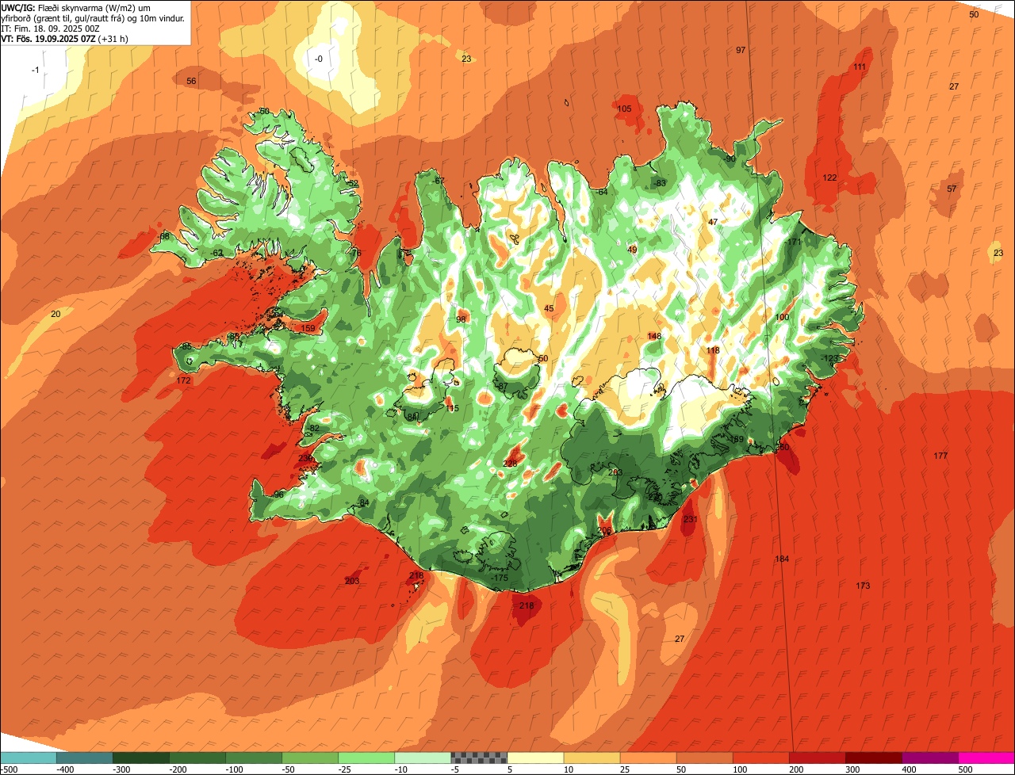This screenshot has height=775, width=1015.
Task: Click the map value 206
Action: click(604, 531)
